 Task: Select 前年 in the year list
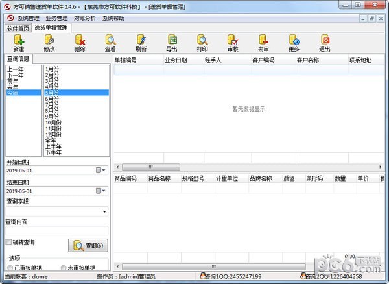coord(23,81)
